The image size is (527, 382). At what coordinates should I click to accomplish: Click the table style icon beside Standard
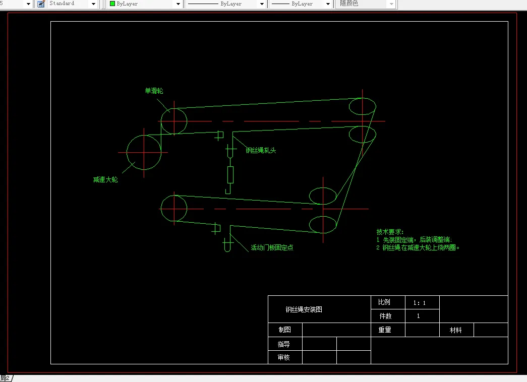[41, 4]
